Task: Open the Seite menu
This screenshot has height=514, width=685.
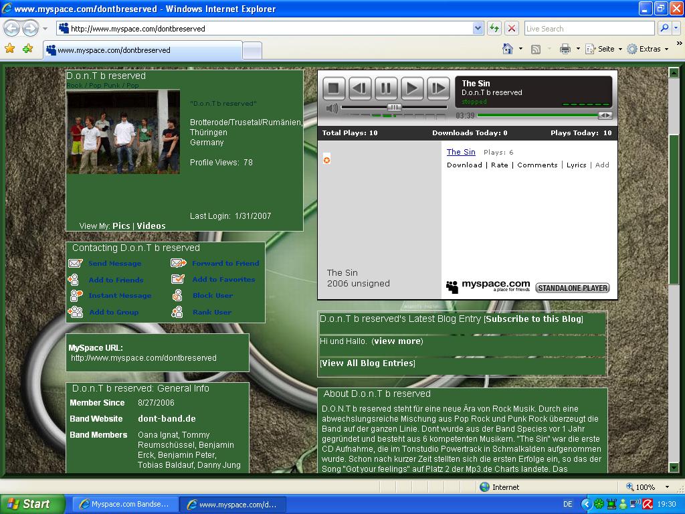Action: [603, 49]
